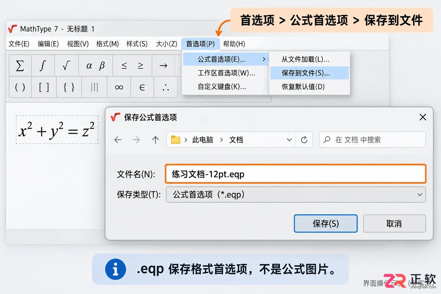Open the Greek letters alpha beta palette
Screen dimensions: 441x294
(x=96, y=66)
